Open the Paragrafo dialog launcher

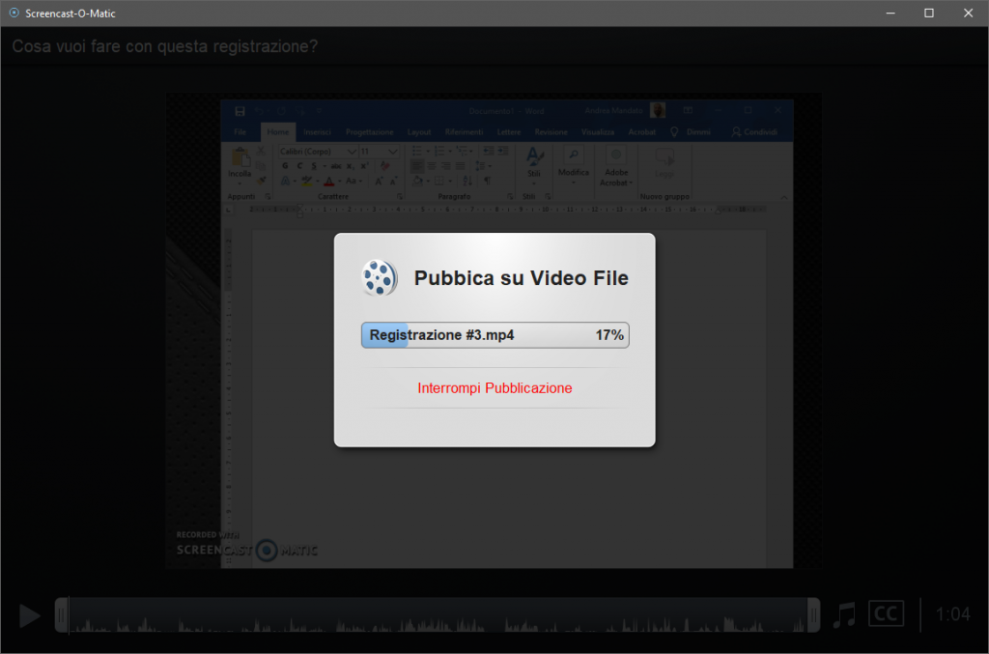510,197
